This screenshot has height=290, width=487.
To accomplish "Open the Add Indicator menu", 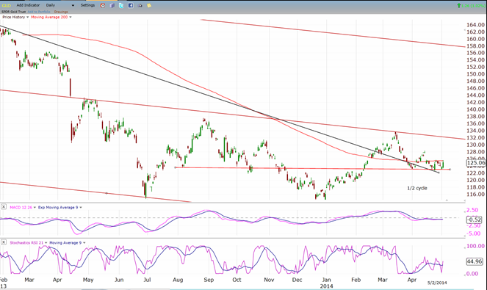I will coord(28,5).
